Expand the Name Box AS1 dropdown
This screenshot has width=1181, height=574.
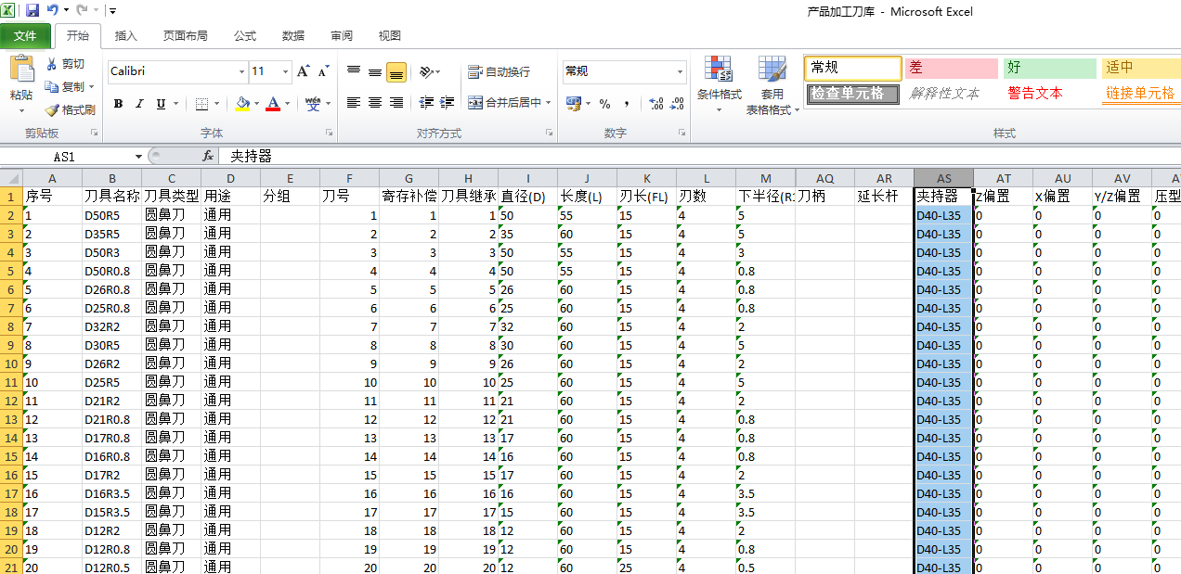pyautogui.click(x=139, y=157)
